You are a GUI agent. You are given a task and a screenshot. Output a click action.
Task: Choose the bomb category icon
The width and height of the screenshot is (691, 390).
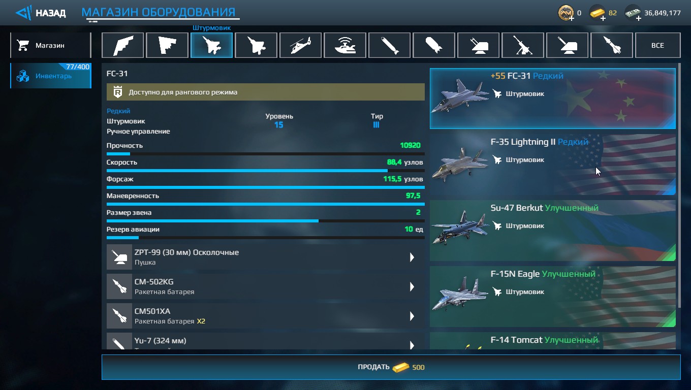(434, 45)
